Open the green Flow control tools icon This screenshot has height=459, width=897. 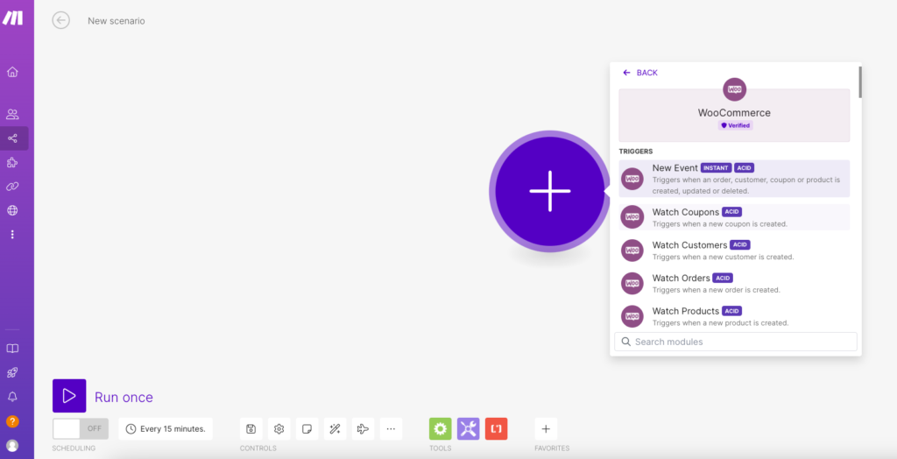pyautogui.click(x=441, y=428)
